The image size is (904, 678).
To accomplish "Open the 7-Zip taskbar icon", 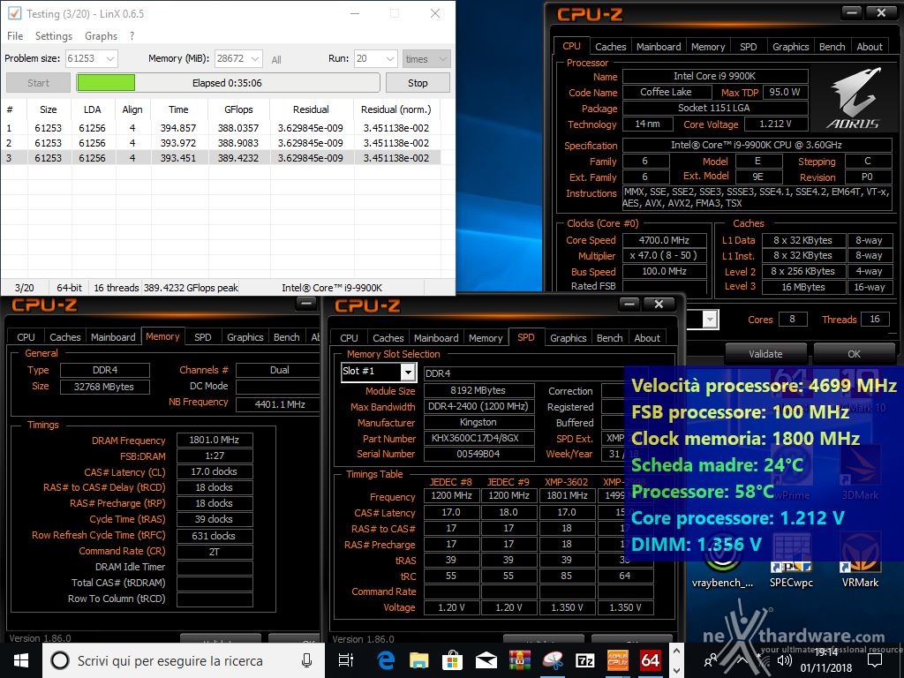I will pos(585,660).
